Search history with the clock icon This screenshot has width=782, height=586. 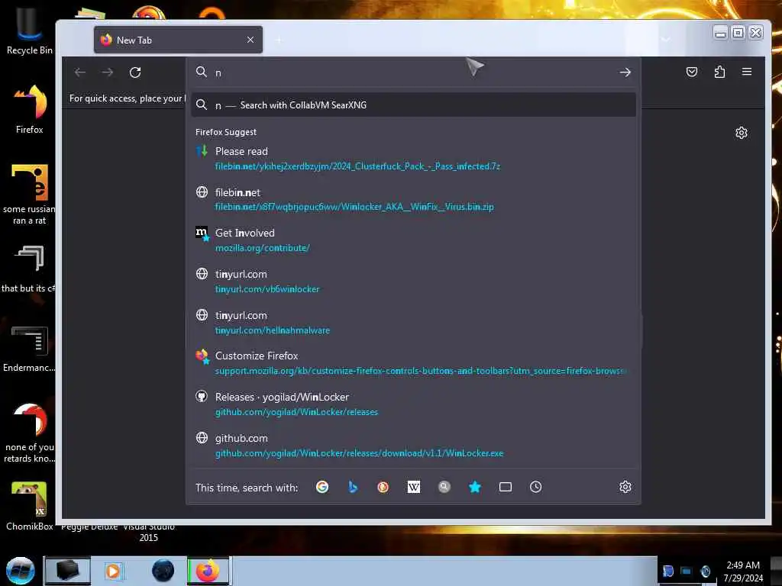tap(535, 487)
